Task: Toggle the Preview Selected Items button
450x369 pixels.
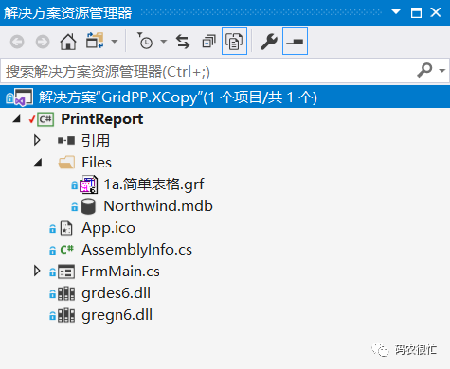Action: pos(295,42)
